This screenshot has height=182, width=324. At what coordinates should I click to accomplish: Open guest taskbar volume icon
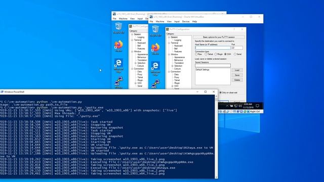(240, 106)
